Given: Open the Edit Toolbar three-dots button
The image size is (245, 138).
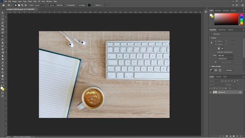Looking at the screenshot, I should [x=3, y=82].
